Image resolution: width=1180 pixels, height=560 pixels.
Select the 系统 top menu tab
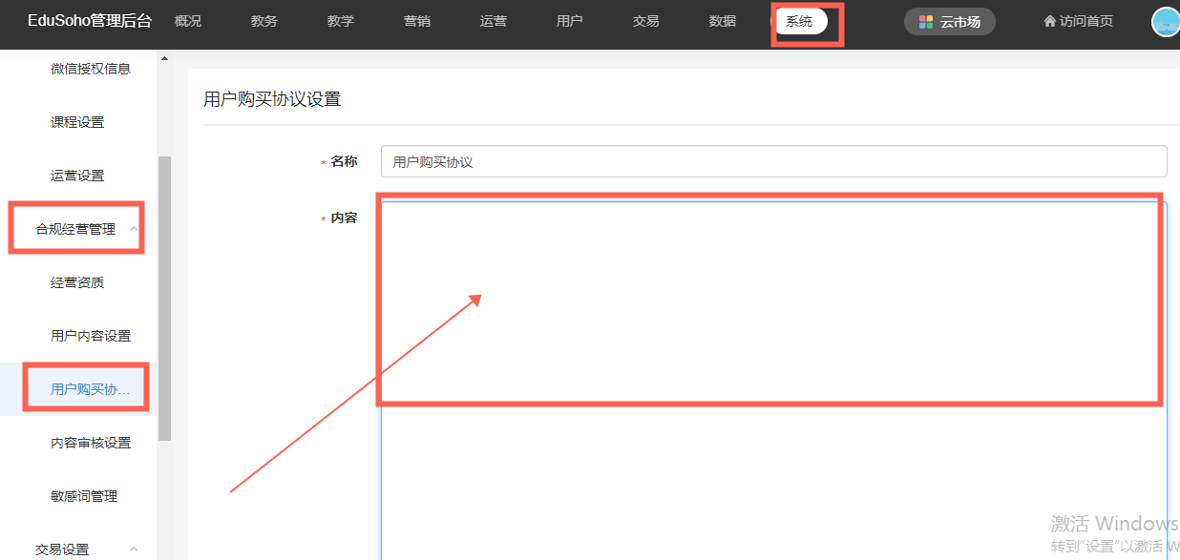pyautogui.click(x=800, y=21)
